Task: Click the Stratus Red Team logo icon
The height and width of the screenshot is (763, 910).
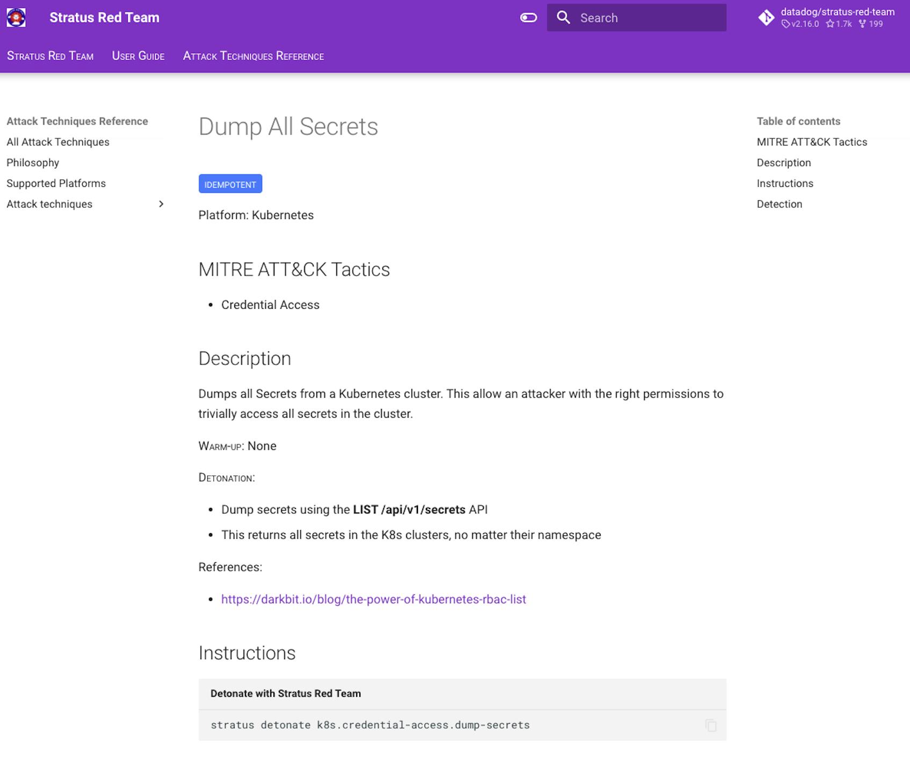Action: pos(16,17)
